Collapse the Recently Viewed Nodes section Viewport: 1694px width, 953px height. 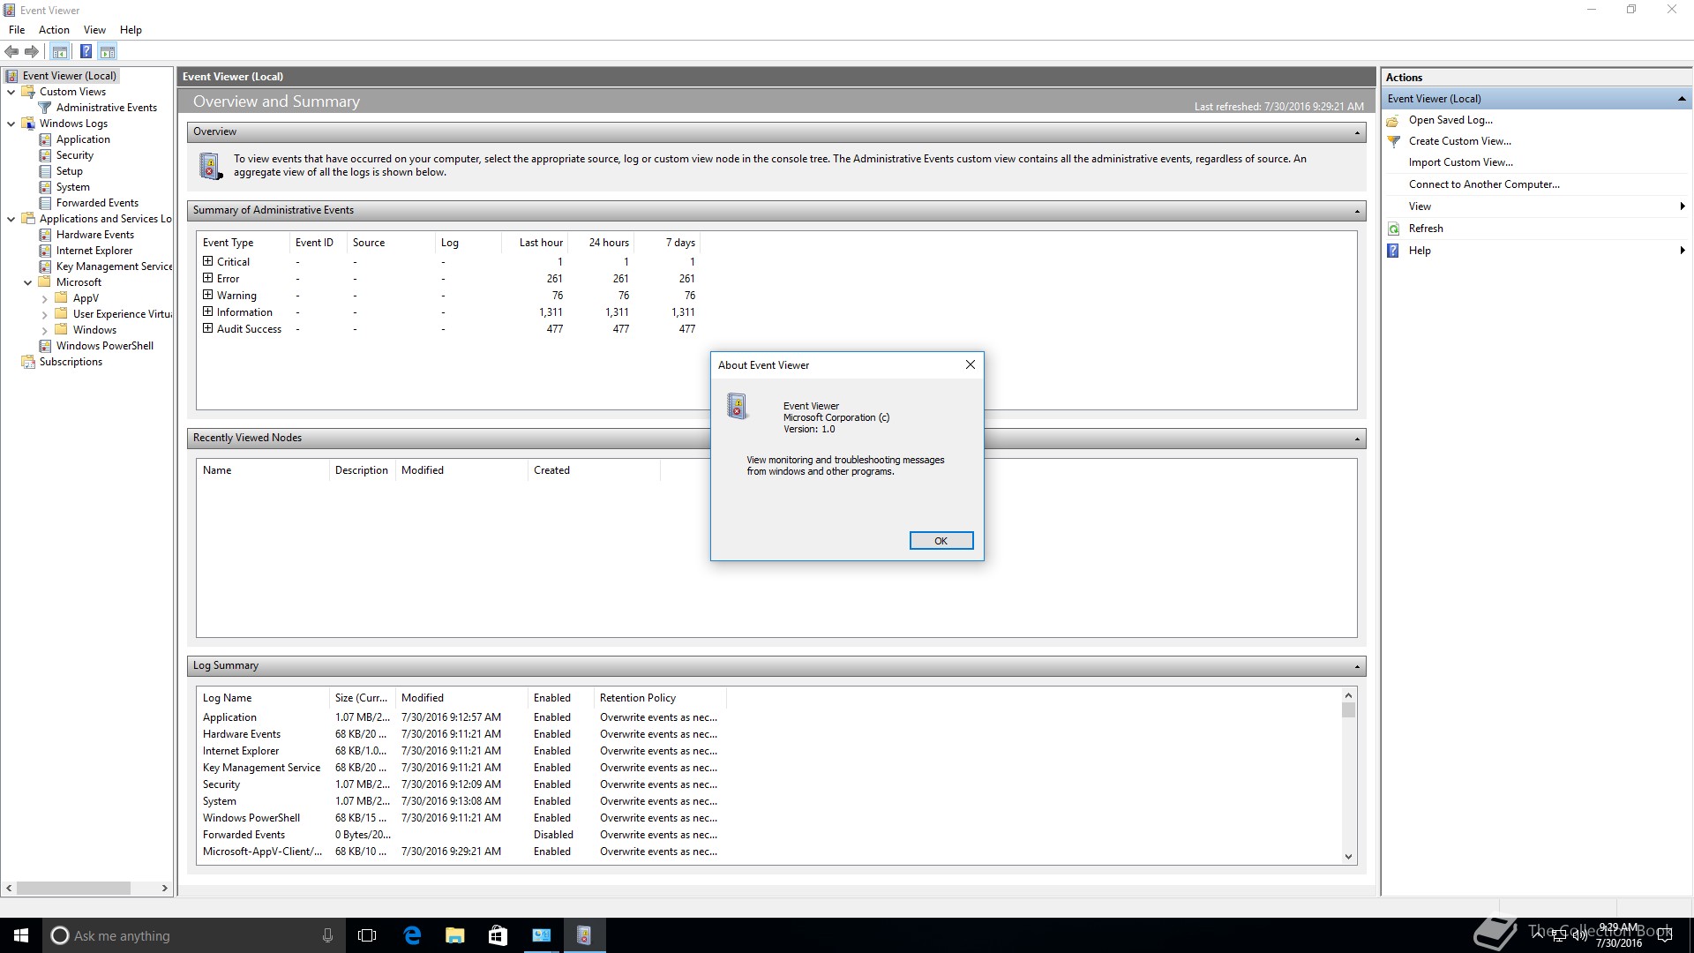coord(1357,439)
